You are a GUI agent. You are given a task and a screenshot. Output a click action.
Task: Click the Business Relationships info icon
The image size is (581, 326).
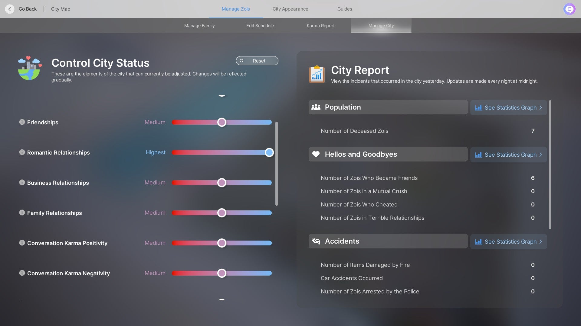(22, 182)
